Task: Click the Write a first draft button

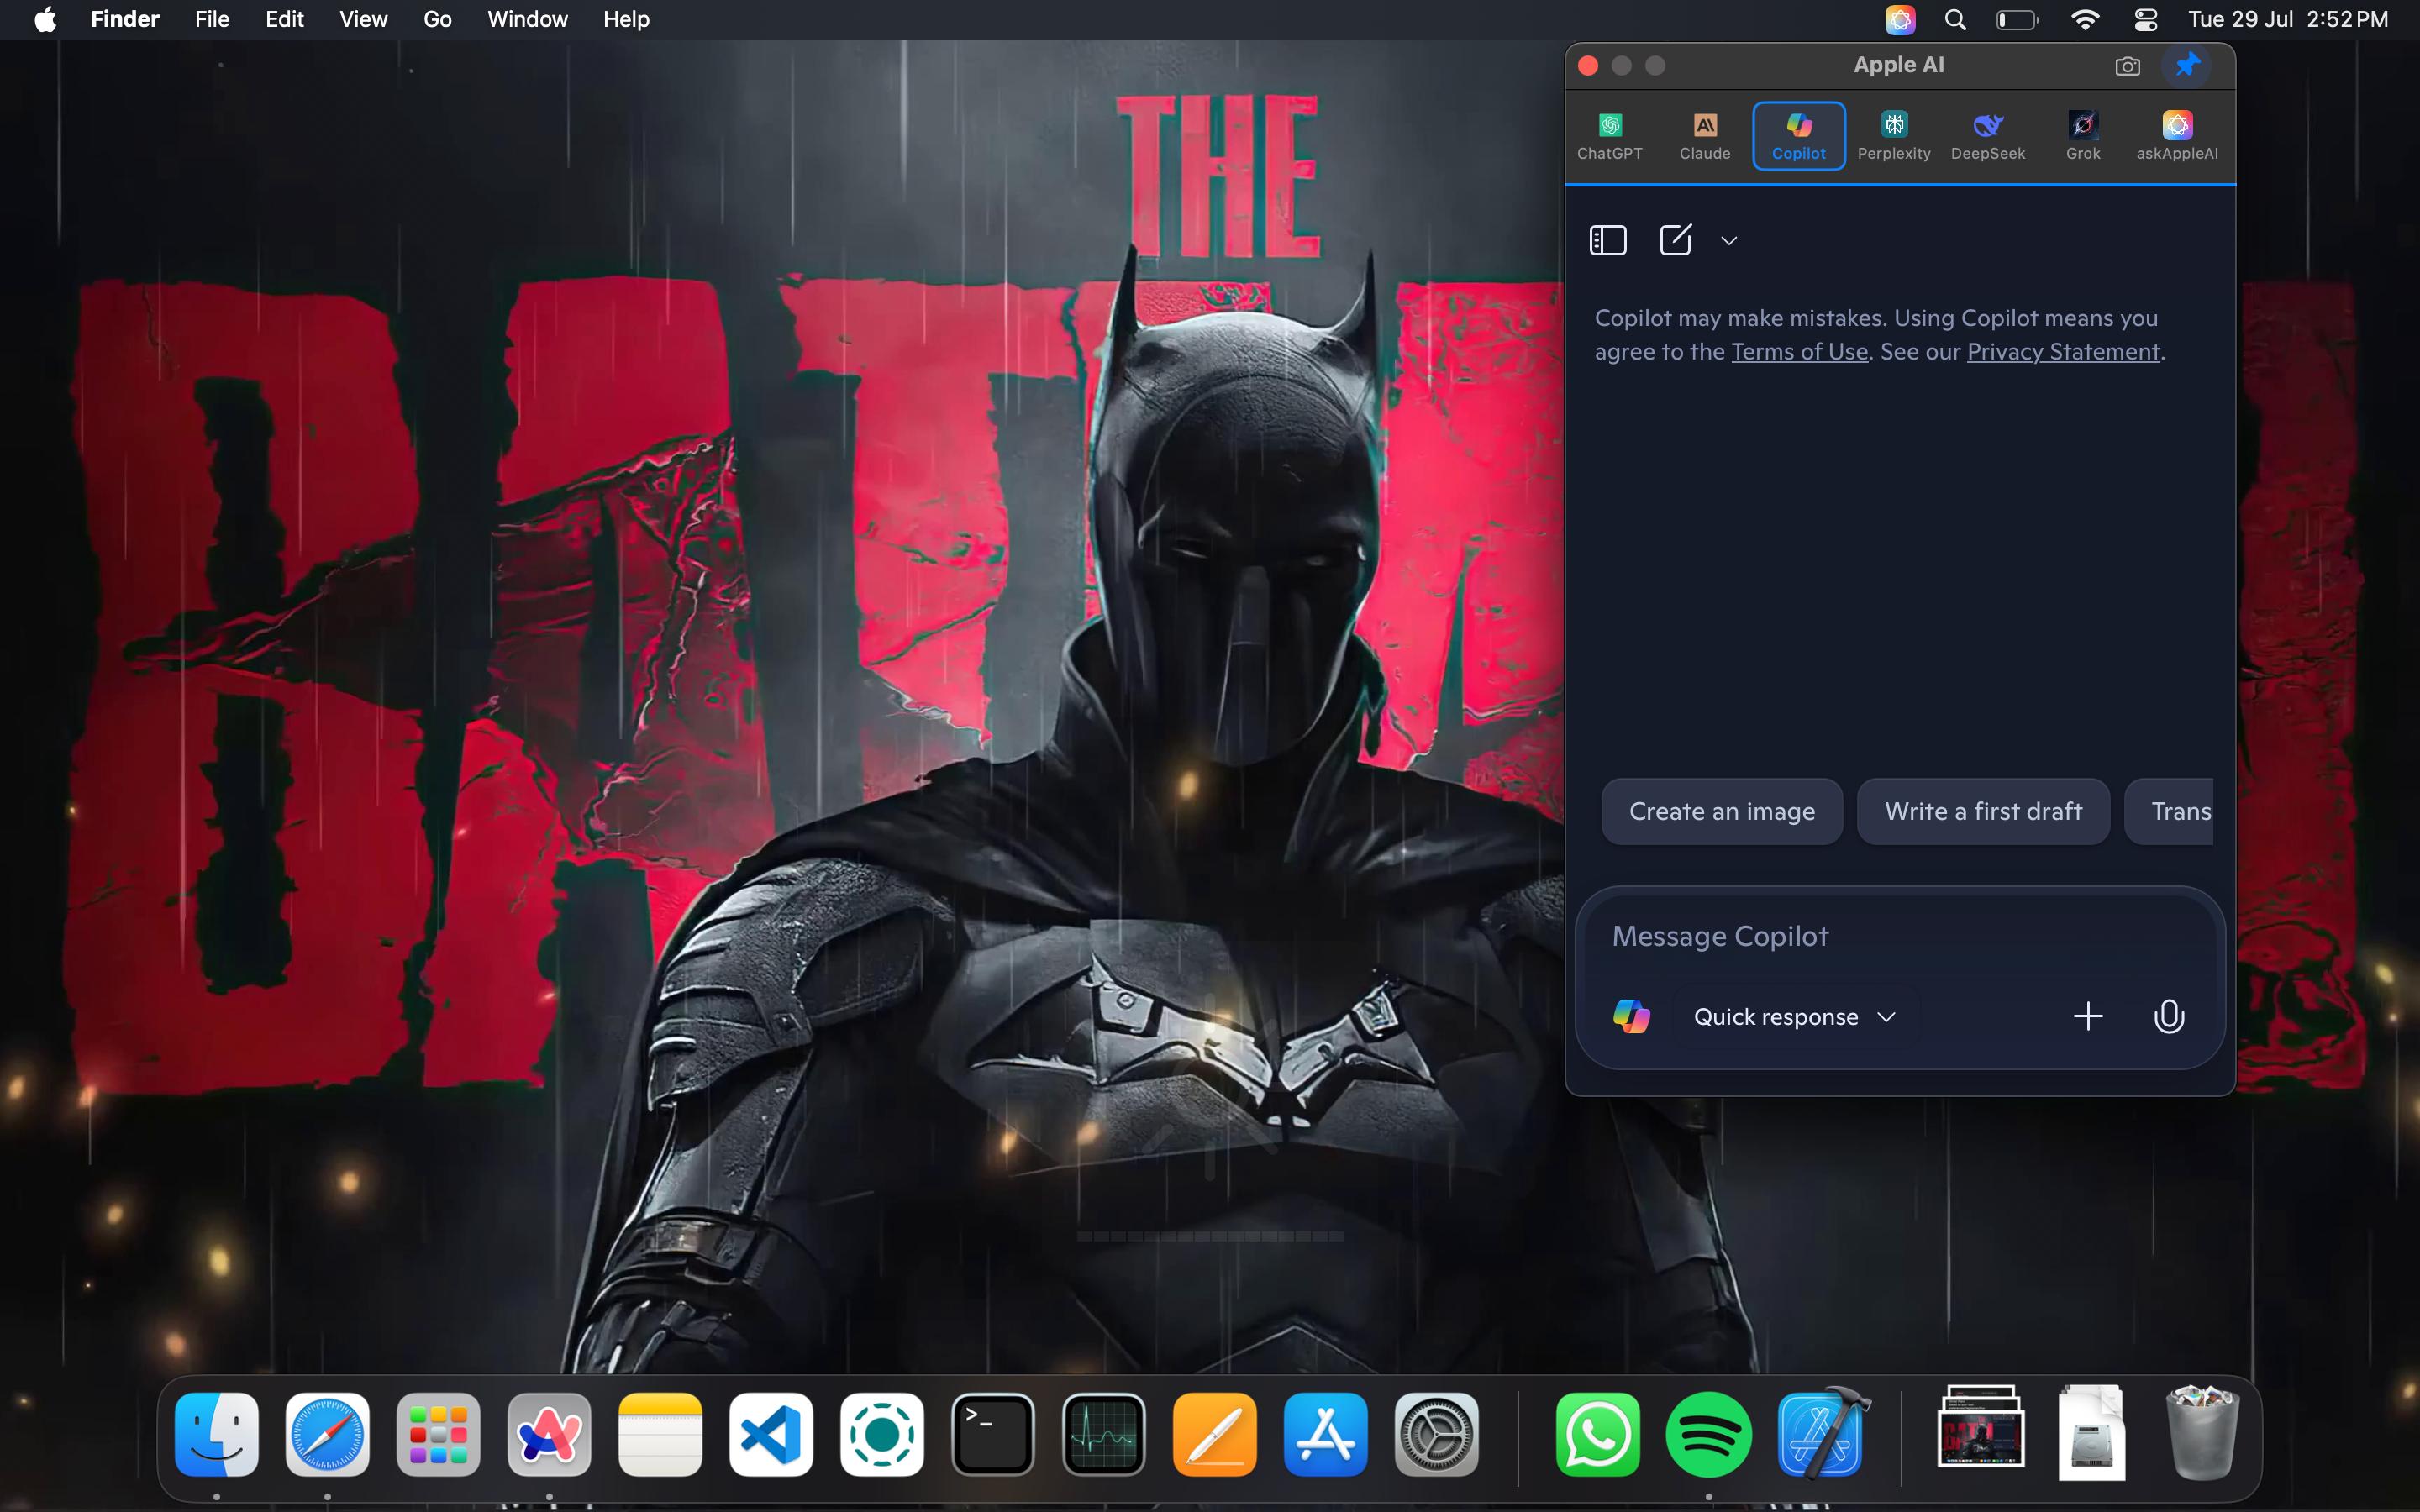Action: [1982, 811]
